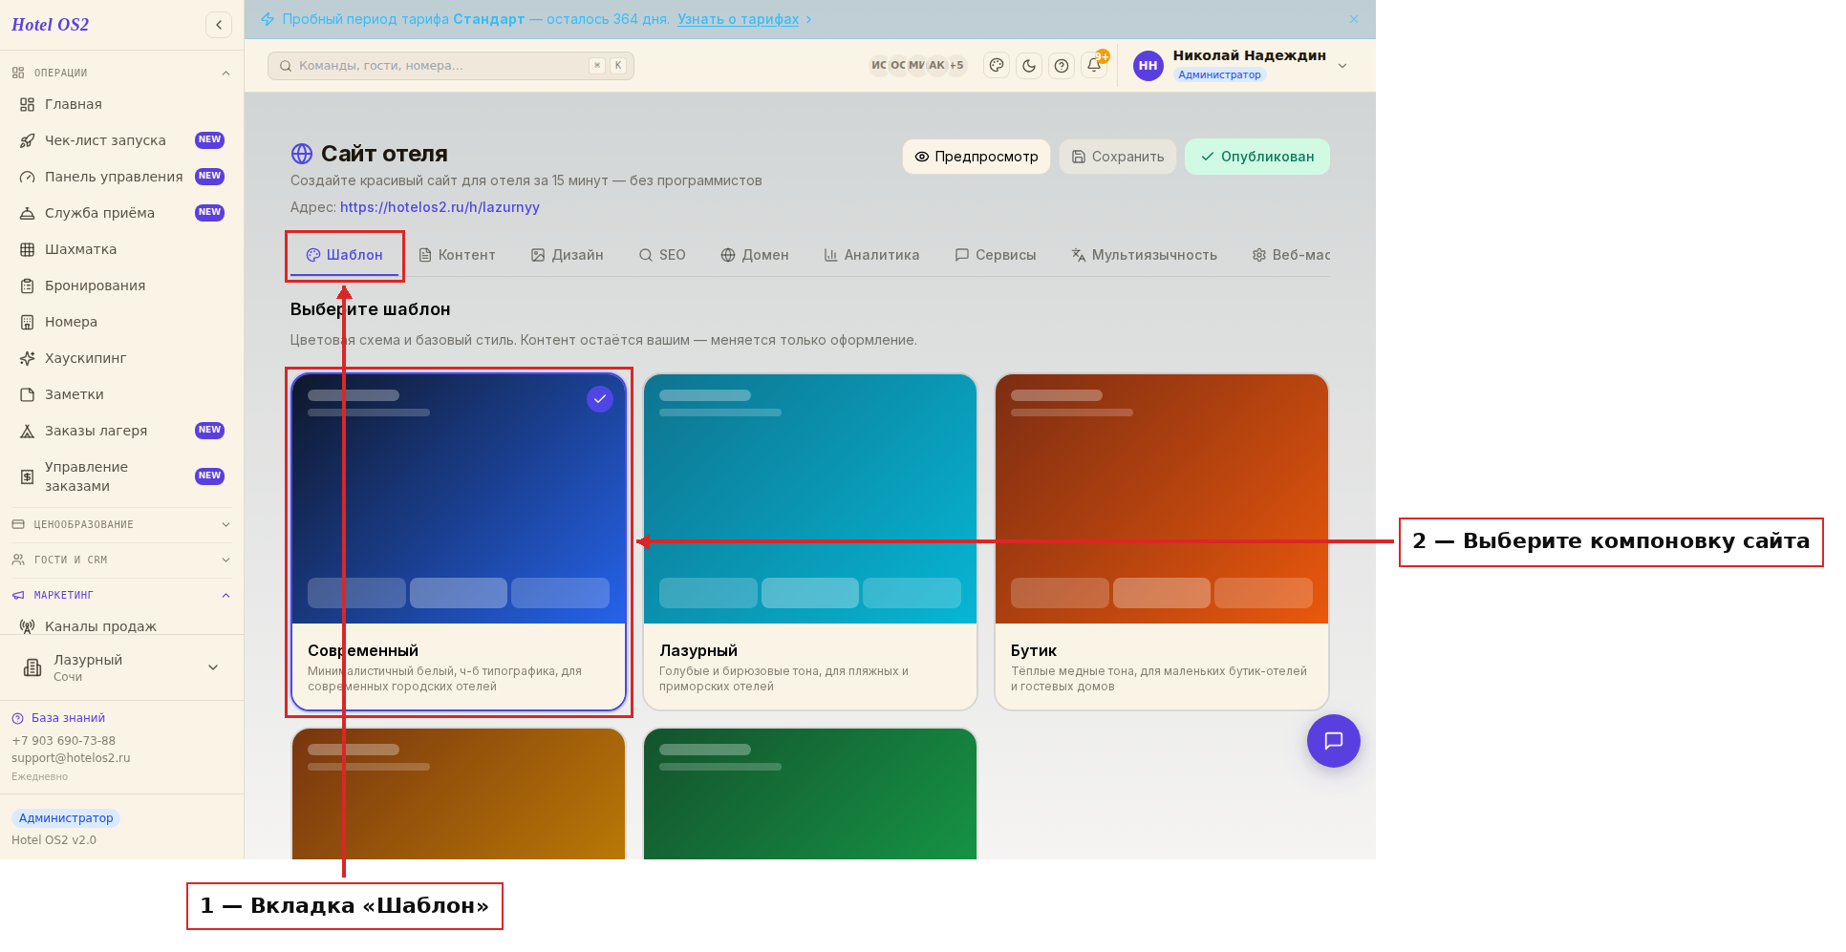Image resolution: width=1846 pixels, height=952 pixels.
Task: Click the Hotel OS2 logo
Action: point(50,25)
